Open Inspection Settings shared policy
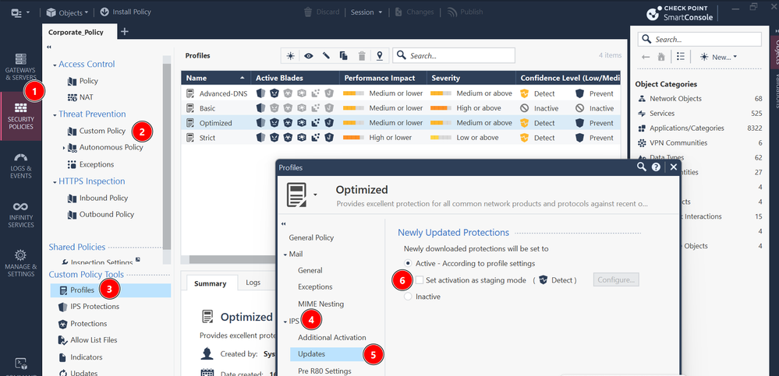Viewport: 779px width, 376px height. [x=101, y=262]
